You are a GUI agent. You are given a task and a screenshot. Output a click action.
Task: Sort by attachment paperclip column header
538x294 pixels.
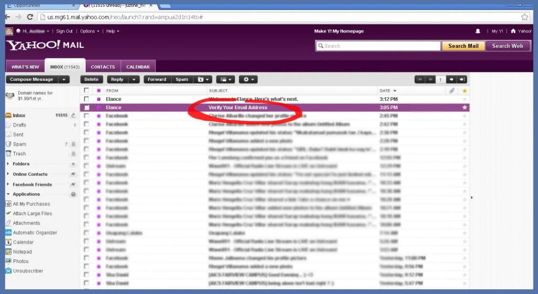point(452,91)
